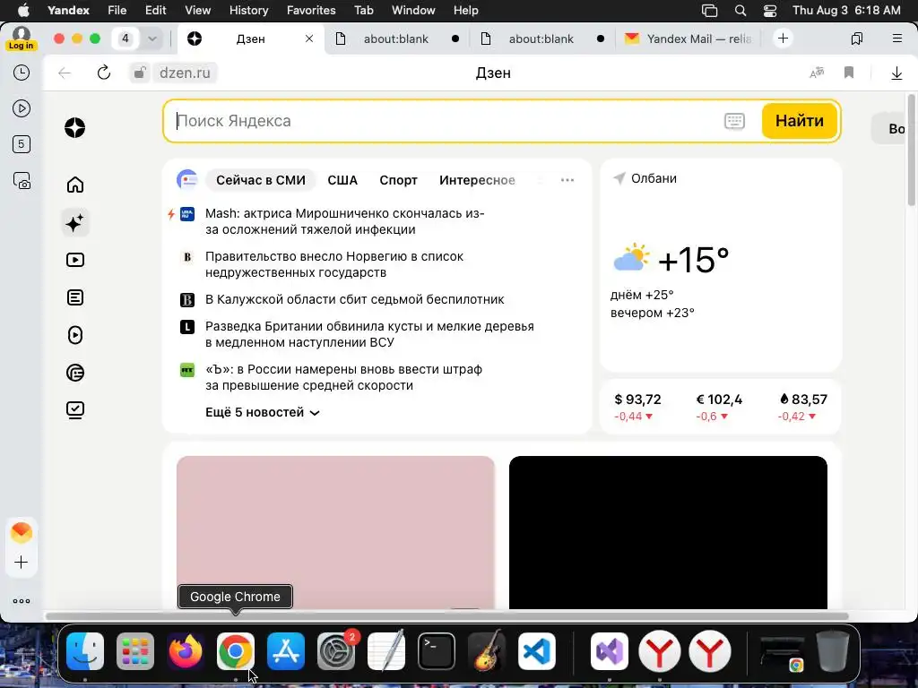This screenshot has width=918, height=688.
Task: Open the History clock icon in the sidebar
Action: pos(22,73)
